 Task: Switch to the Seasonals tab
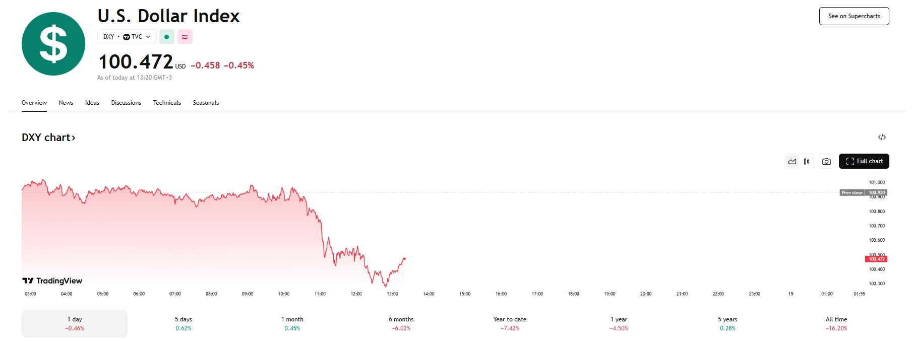tap(206, 103)
